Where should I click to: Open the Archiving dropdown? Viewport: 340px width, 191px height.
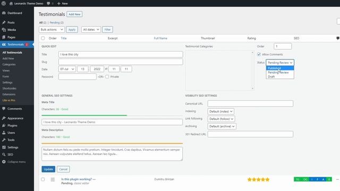coord(222,126)
